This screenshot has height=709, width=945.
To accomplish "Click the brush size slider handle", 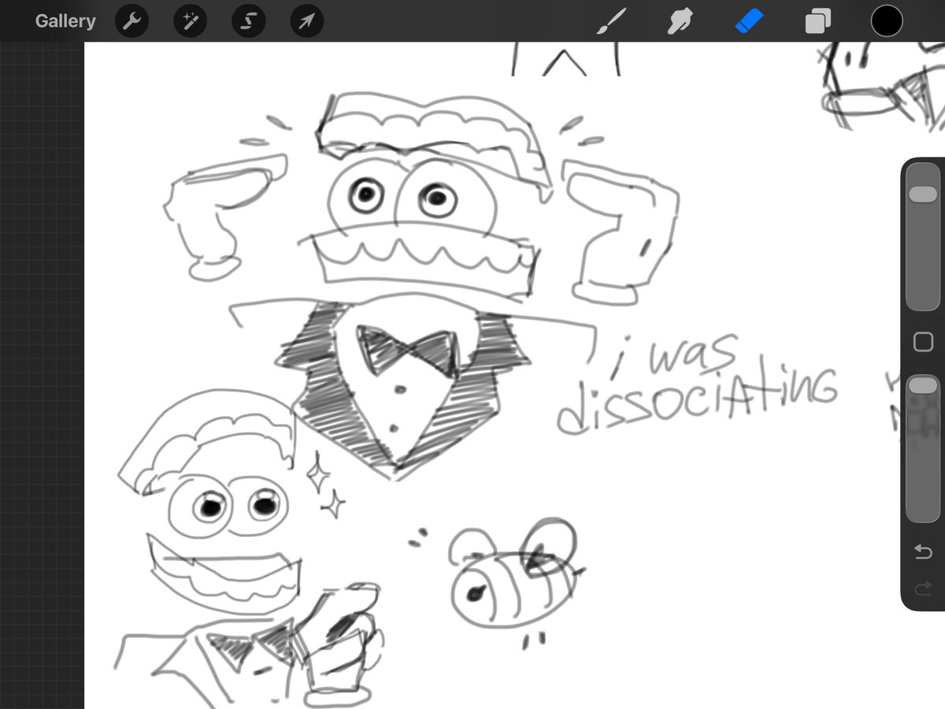I will pyautogui.click(x=922, y=195).
